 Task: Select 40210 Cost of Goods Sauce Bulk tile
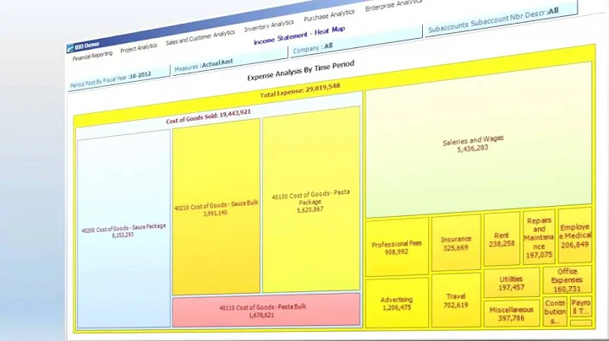[216, 208]
